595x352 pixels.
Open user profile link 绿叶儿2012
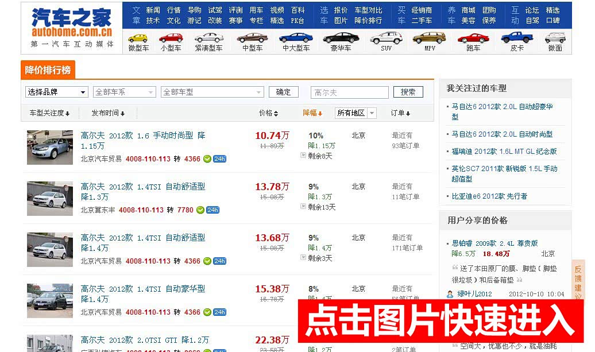click(474, 294)
